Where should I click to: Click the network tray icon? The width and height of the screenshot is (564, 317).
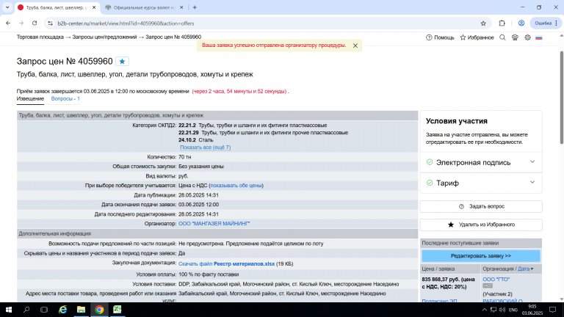[x=493, y=310]
